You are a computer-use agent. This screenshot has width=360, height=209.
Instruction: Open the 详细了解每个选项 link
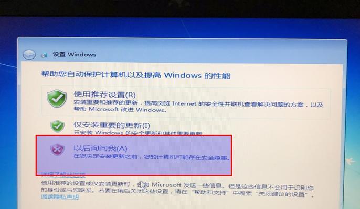point(63,175)
